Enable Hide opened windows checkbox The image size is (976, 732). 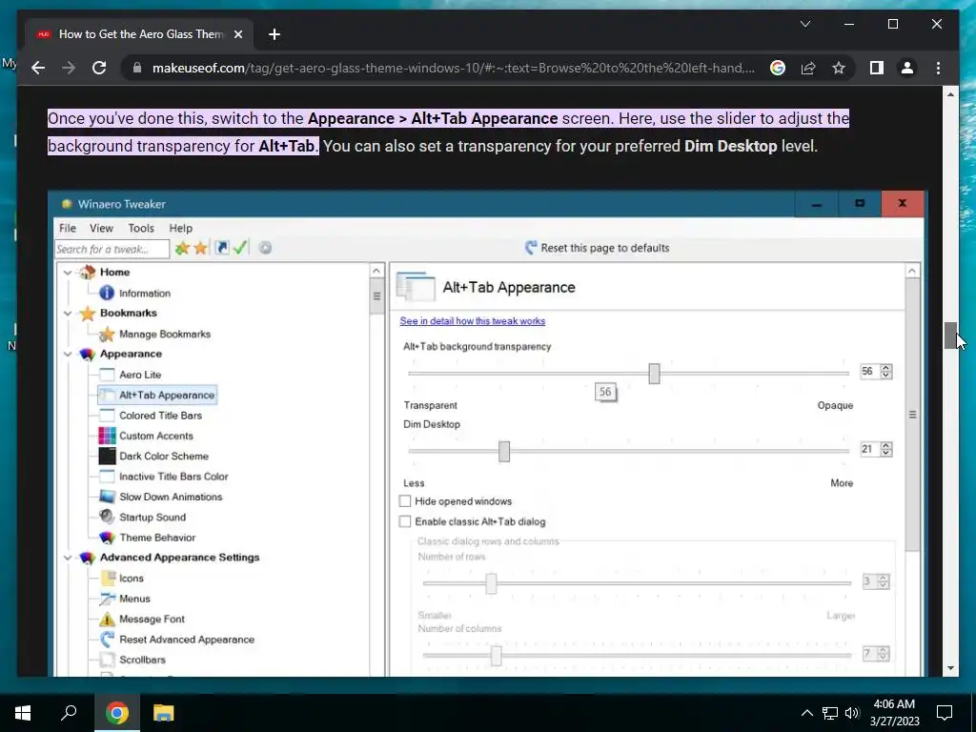tap(405, 501)
